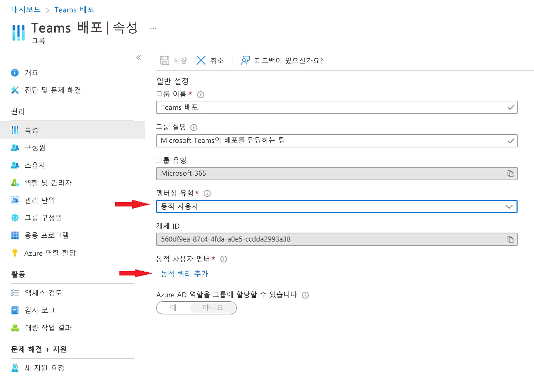Open the 멤버십 유형 dropdown

(x=337, y=206)
